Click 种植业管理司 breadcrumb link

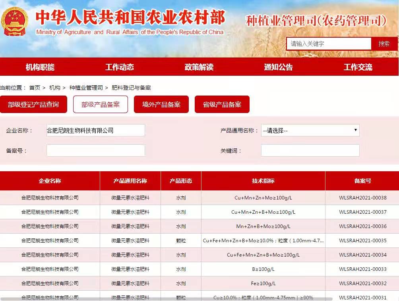point(86,88)
